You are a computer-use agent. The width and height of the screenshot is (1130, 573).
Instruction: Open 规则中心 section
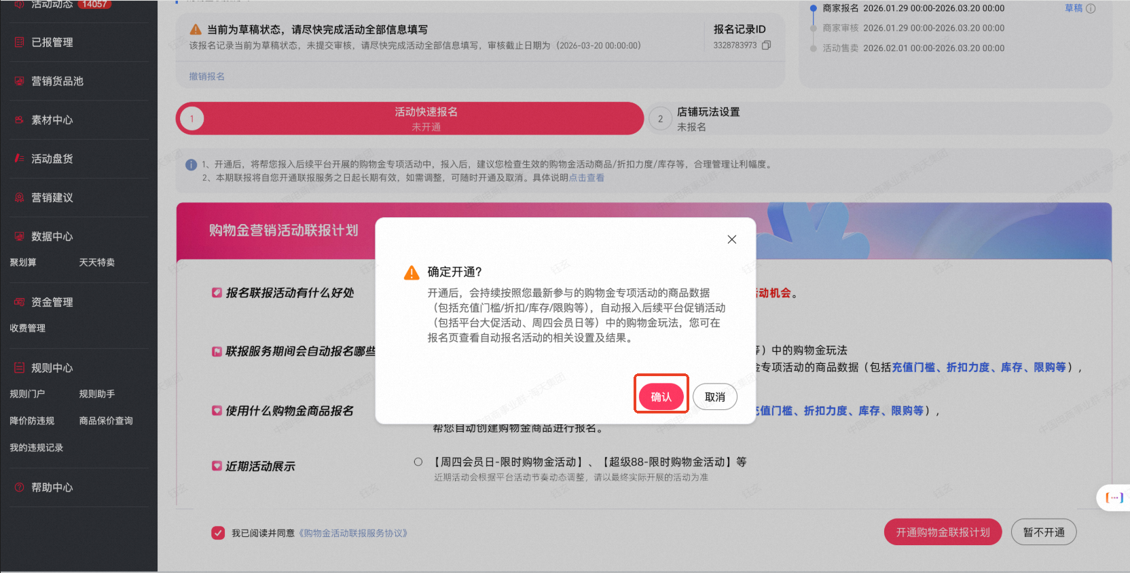(x=52, y=368)
